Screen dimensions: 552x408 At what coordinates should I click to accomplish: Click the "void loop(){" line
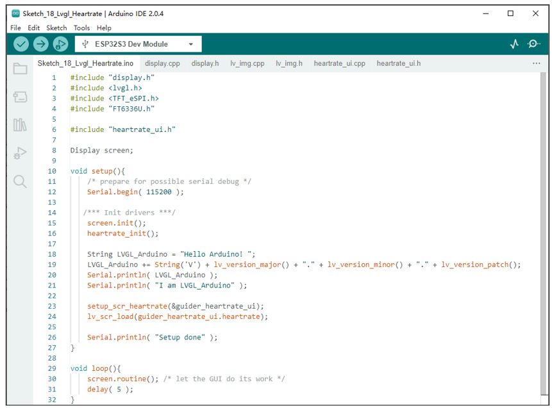96,368
